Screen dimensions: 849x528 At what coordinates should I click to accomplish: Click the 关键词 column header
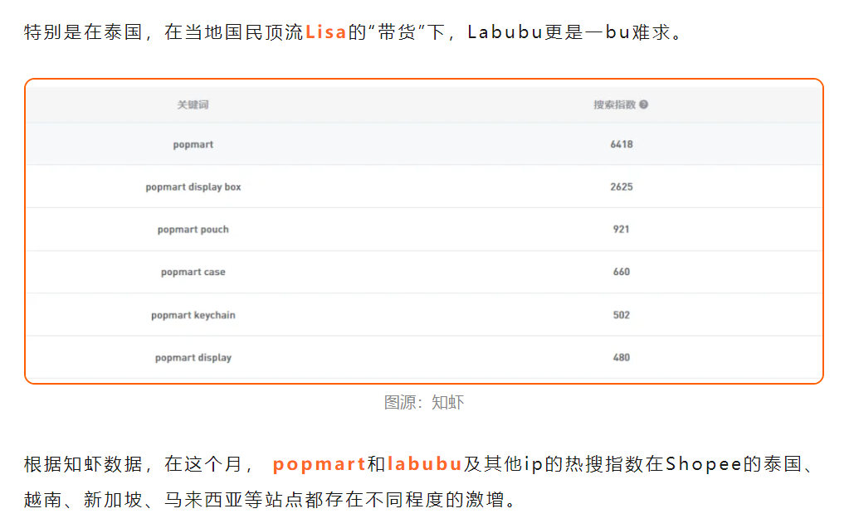click(193, 104)
